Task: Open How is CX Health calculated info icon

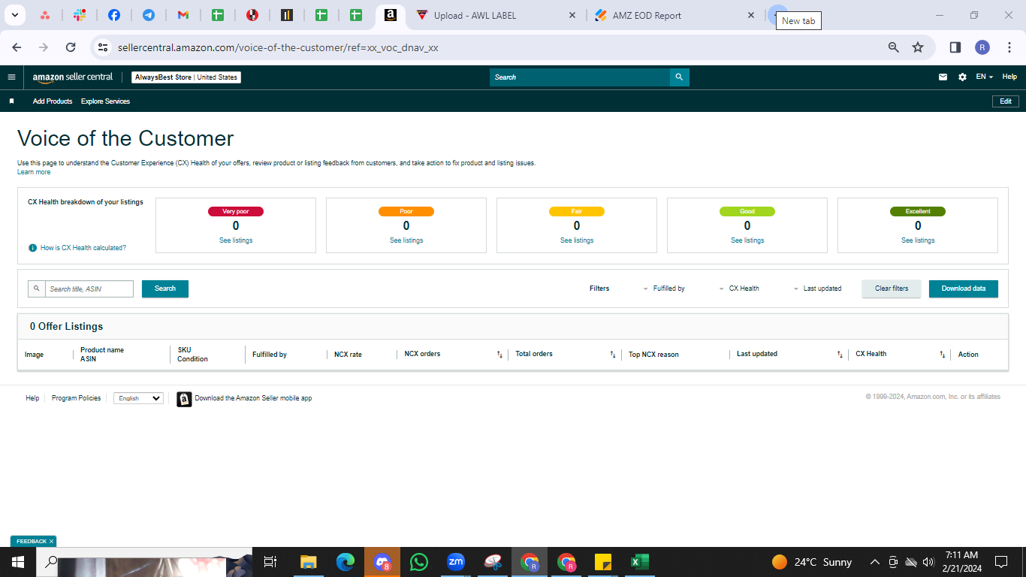Action: [x=32, y=248]
